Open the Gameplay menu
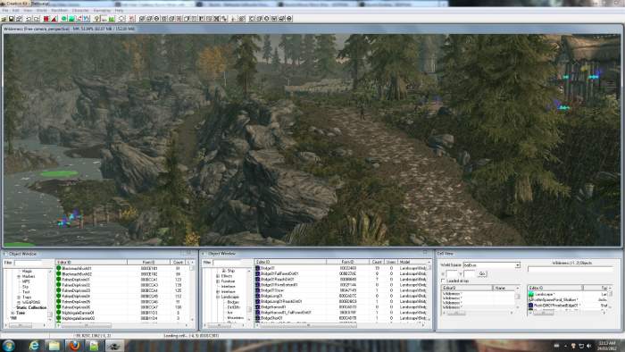This screenshot has height=352, width=625. [x=102, y=11]
